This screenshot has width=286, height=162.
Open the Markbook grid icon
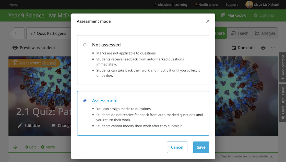[x=223, y=15]
